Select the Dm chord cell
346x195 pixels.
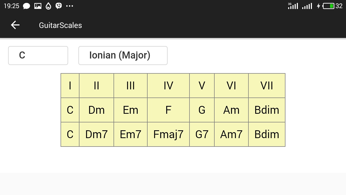click(x=97, y=110)
